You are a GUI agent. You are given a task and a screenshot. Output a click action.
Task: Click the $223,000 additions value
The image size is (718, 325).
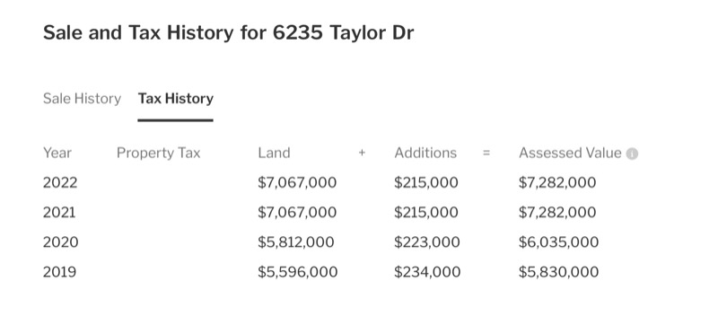pos(427,242)
